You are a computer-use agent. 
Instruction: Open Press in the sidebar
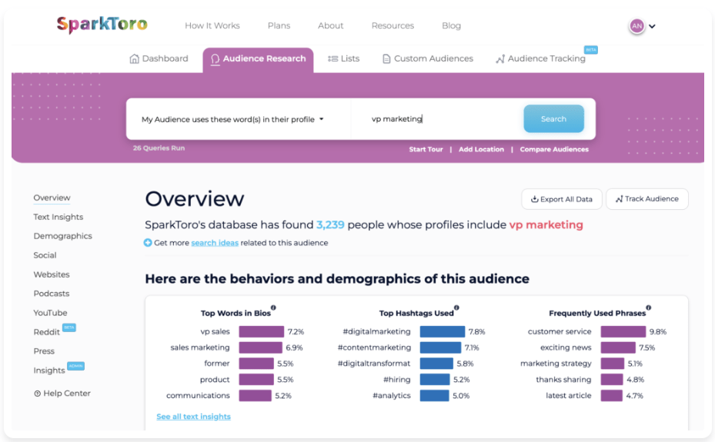pos(44,351)
